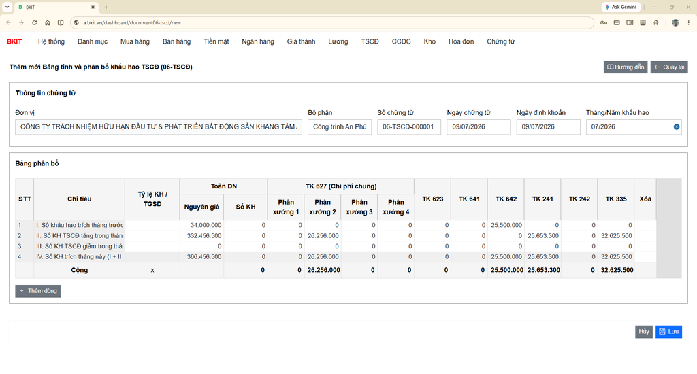Open Hệ thống menu

(x=51, y=41)
